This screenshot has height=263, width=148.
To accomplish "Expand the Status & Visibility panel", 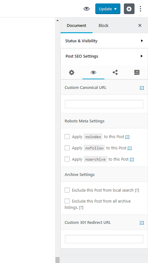I will coord(104,41).
